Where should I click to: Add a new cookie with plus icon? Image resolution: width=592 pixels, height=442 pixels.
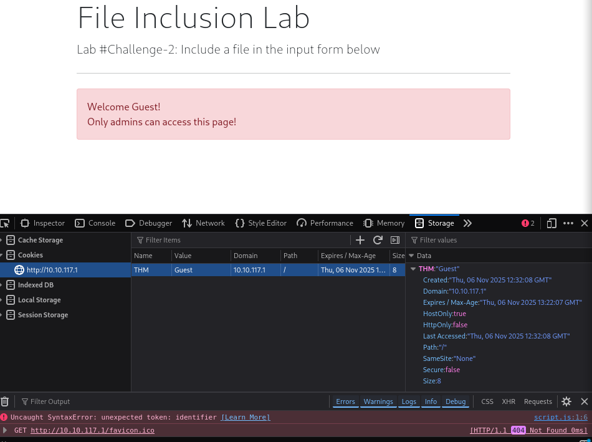pyautogui.click(x=360, y=240)
